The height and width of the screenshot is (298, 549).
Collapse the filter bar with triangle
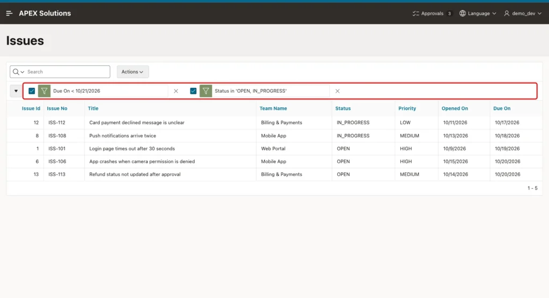16,91
